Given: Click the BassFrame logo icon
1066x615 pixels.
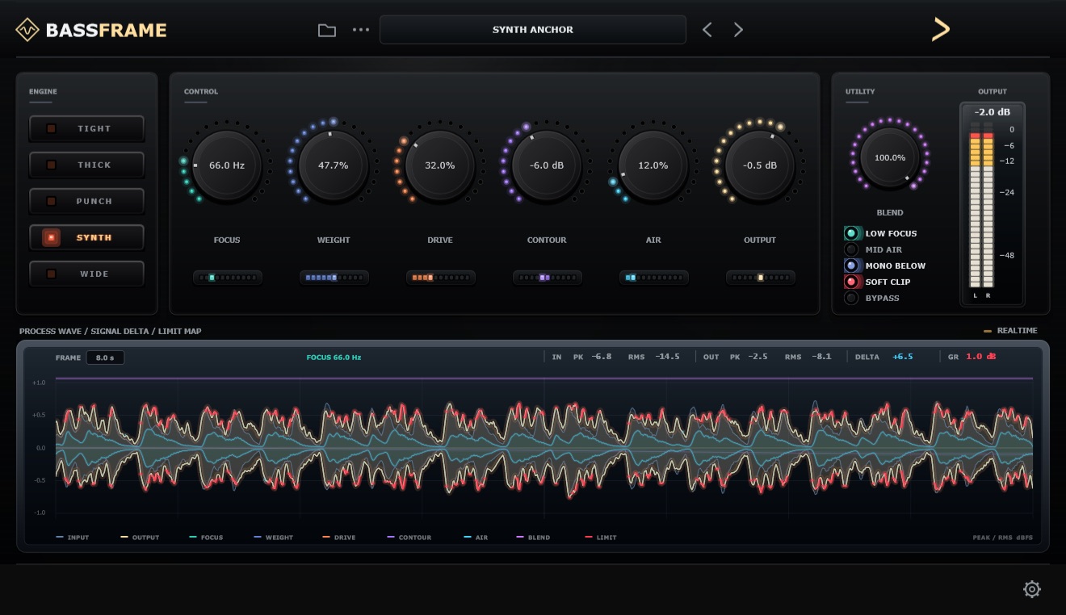Looking at the screenshot, I should point(27,30).
